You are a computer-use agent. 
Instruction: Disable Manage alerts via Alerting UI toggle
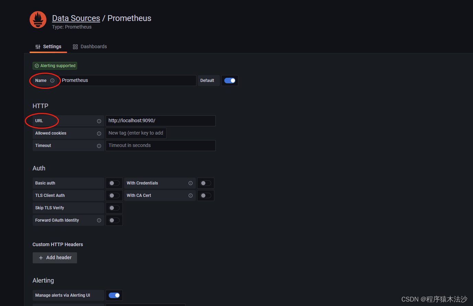coord(114,295)
